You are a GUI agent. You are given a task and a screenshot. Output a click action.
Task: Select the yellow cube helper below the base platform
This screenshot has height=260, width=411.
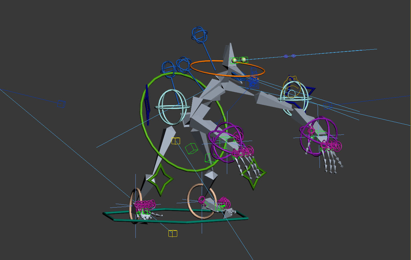pyautogui.click(x=173, y=233)
